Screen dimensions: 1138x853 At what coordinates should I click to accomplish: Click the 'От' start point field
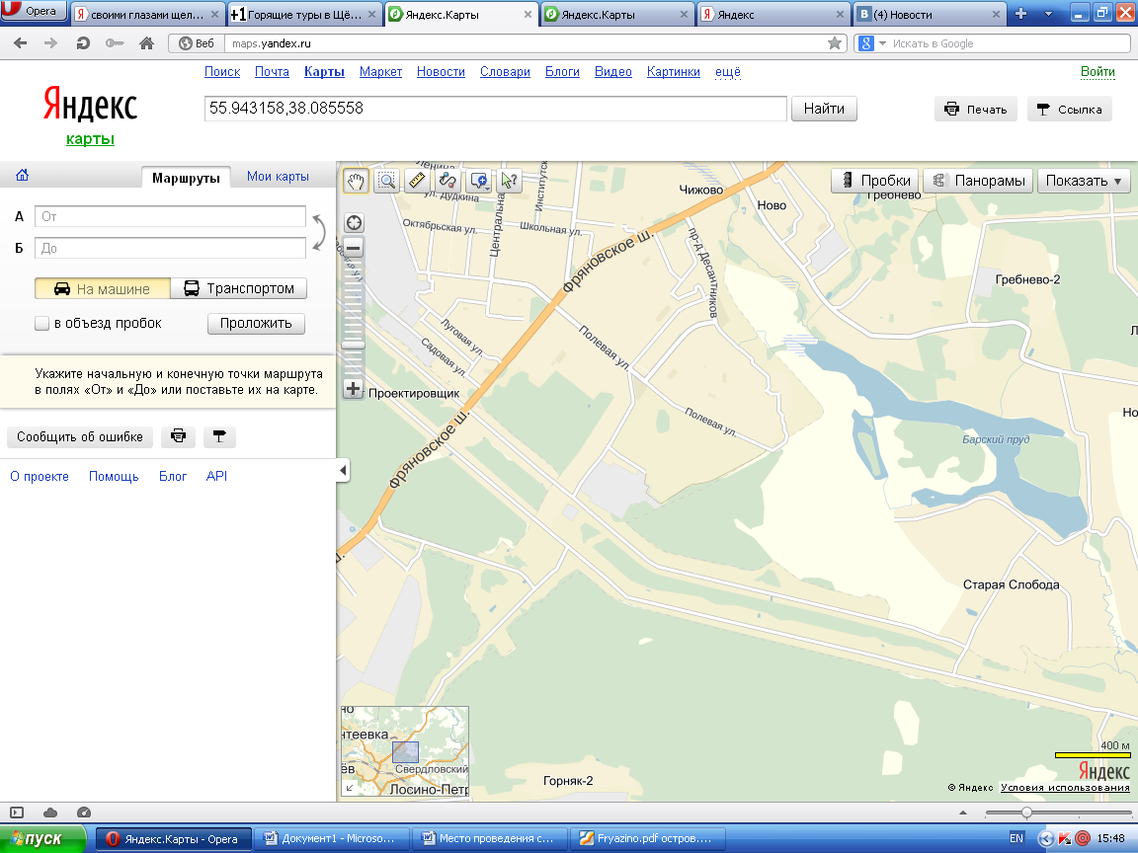click(171, 216)
